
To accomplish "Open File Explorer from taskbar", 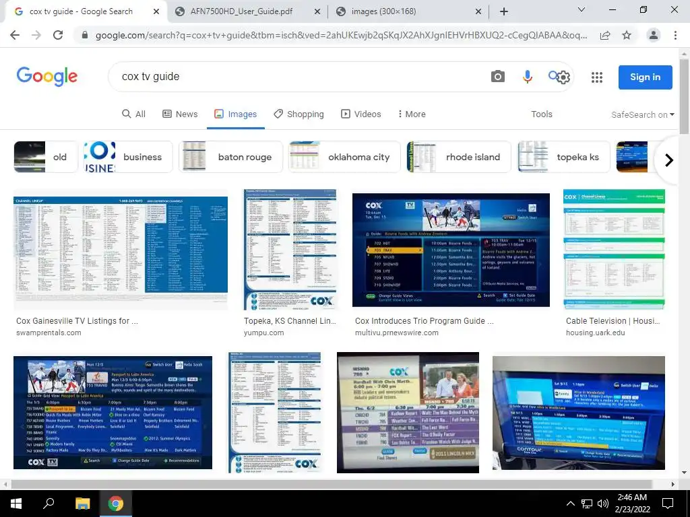I will [82, 504].
